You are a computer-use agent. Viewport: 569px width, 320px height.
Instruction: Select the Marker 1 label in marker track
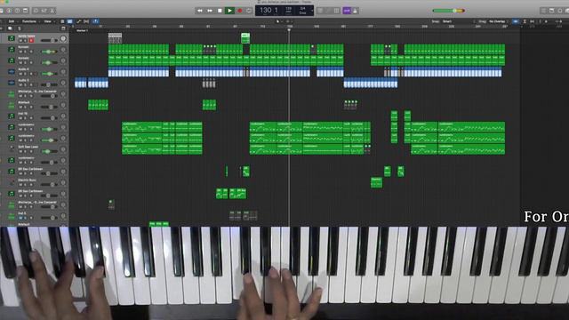click(x=82, y=31)
